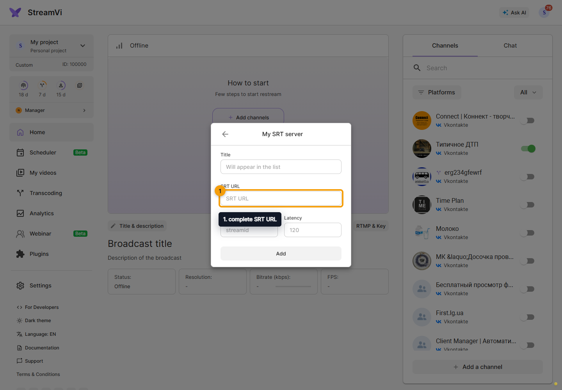The image size is (562, 390).
Task: Click the Title input field
Action: pos(281,167)
